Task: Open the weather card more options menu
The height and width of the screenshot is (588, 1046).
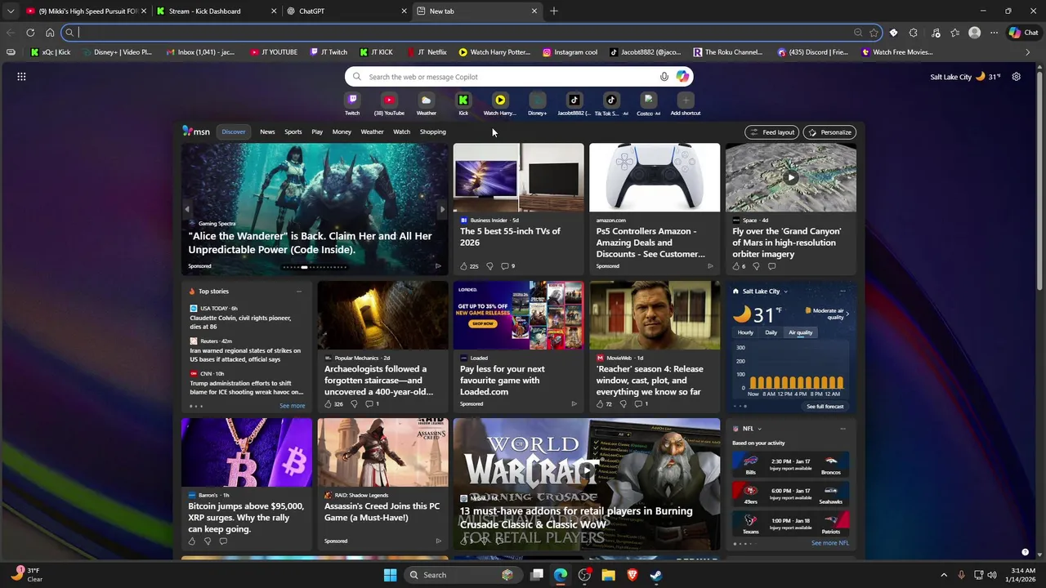Action: pos(843,291)
